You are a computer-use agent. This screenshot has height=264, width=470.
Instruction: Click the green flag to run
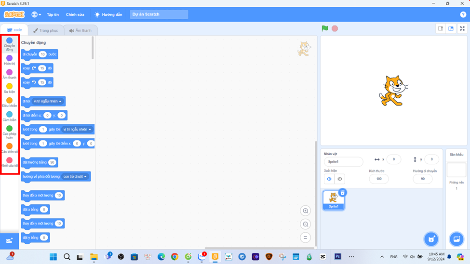(x=324, y=28)
